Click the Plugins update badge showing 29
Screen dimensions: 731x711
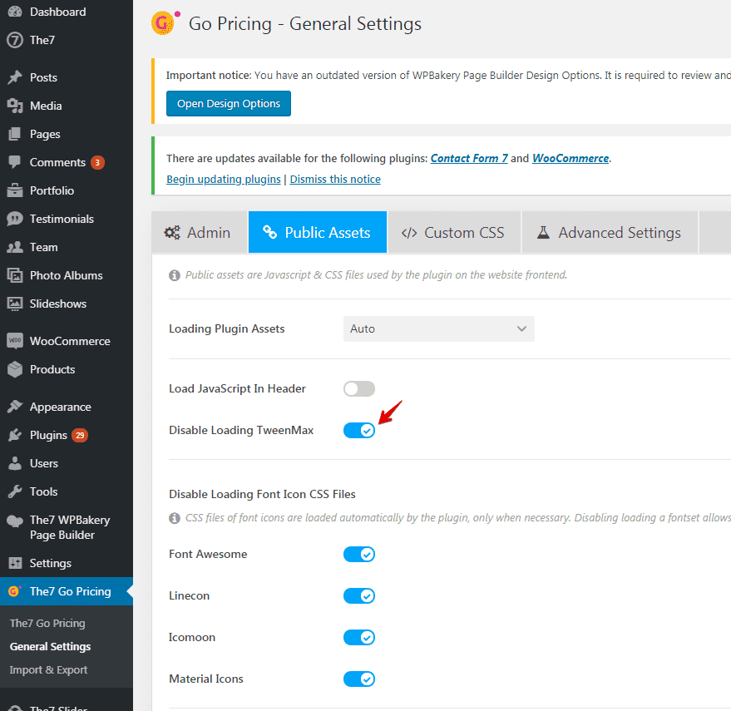click(80, 435)
